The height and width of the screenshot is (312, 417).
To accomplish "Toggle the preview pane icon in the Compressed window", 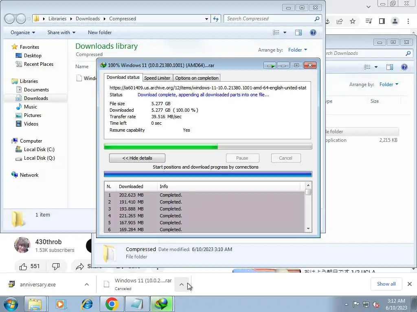I will coord(298,32).
